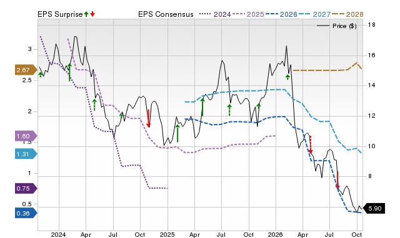Click the 10 price axis label
The width and height of the screenshot is (400, 238).
tap(372, 146)
